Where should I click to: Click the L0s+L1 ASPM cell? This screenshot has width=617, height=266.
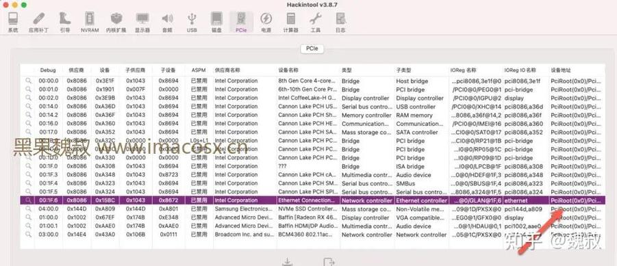coord(199,141)
